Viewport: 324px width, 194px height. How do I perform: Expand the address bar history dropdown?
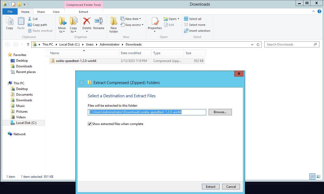pyautogui.click(x=252, y=44)
